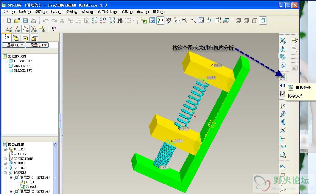The width and height of the screenshot is (316, 194).
Task: Click the Gear pair connection icon
Action: [283, 57]
